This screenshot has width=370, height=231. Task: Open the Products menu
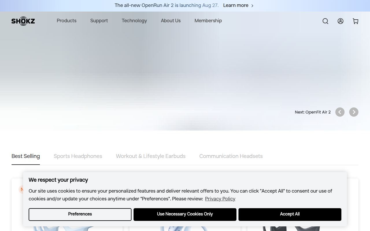(x=66, y=21)
